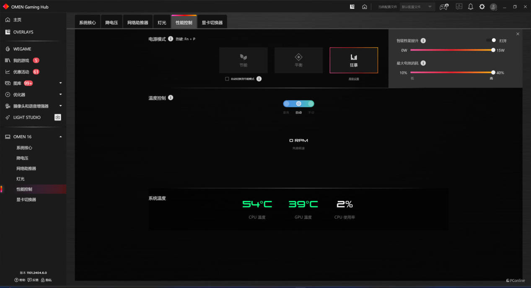Toggle the 智能性能提升 switch
The width and height of the screenshot is (531, 288).
[491, 40]
